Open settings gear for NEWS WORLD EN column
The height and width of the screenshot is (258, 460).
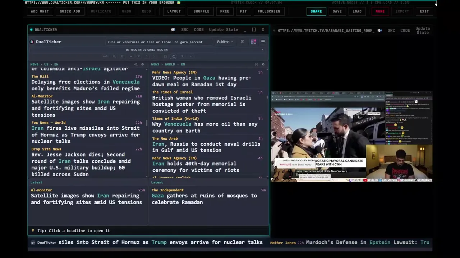tap(263, 64)
